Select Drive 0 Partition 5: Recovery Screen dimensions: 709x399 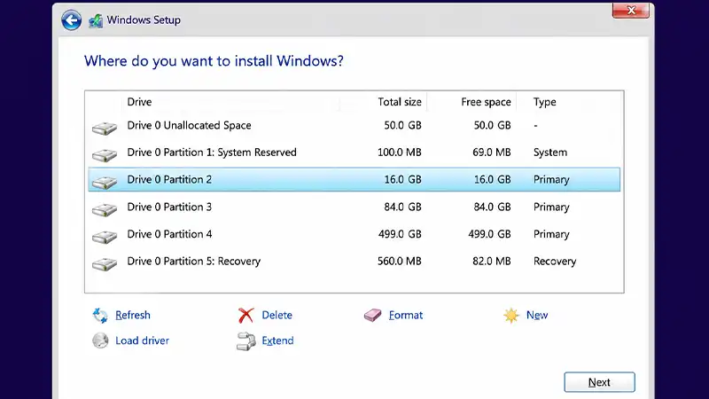click(x=354, y=261)
